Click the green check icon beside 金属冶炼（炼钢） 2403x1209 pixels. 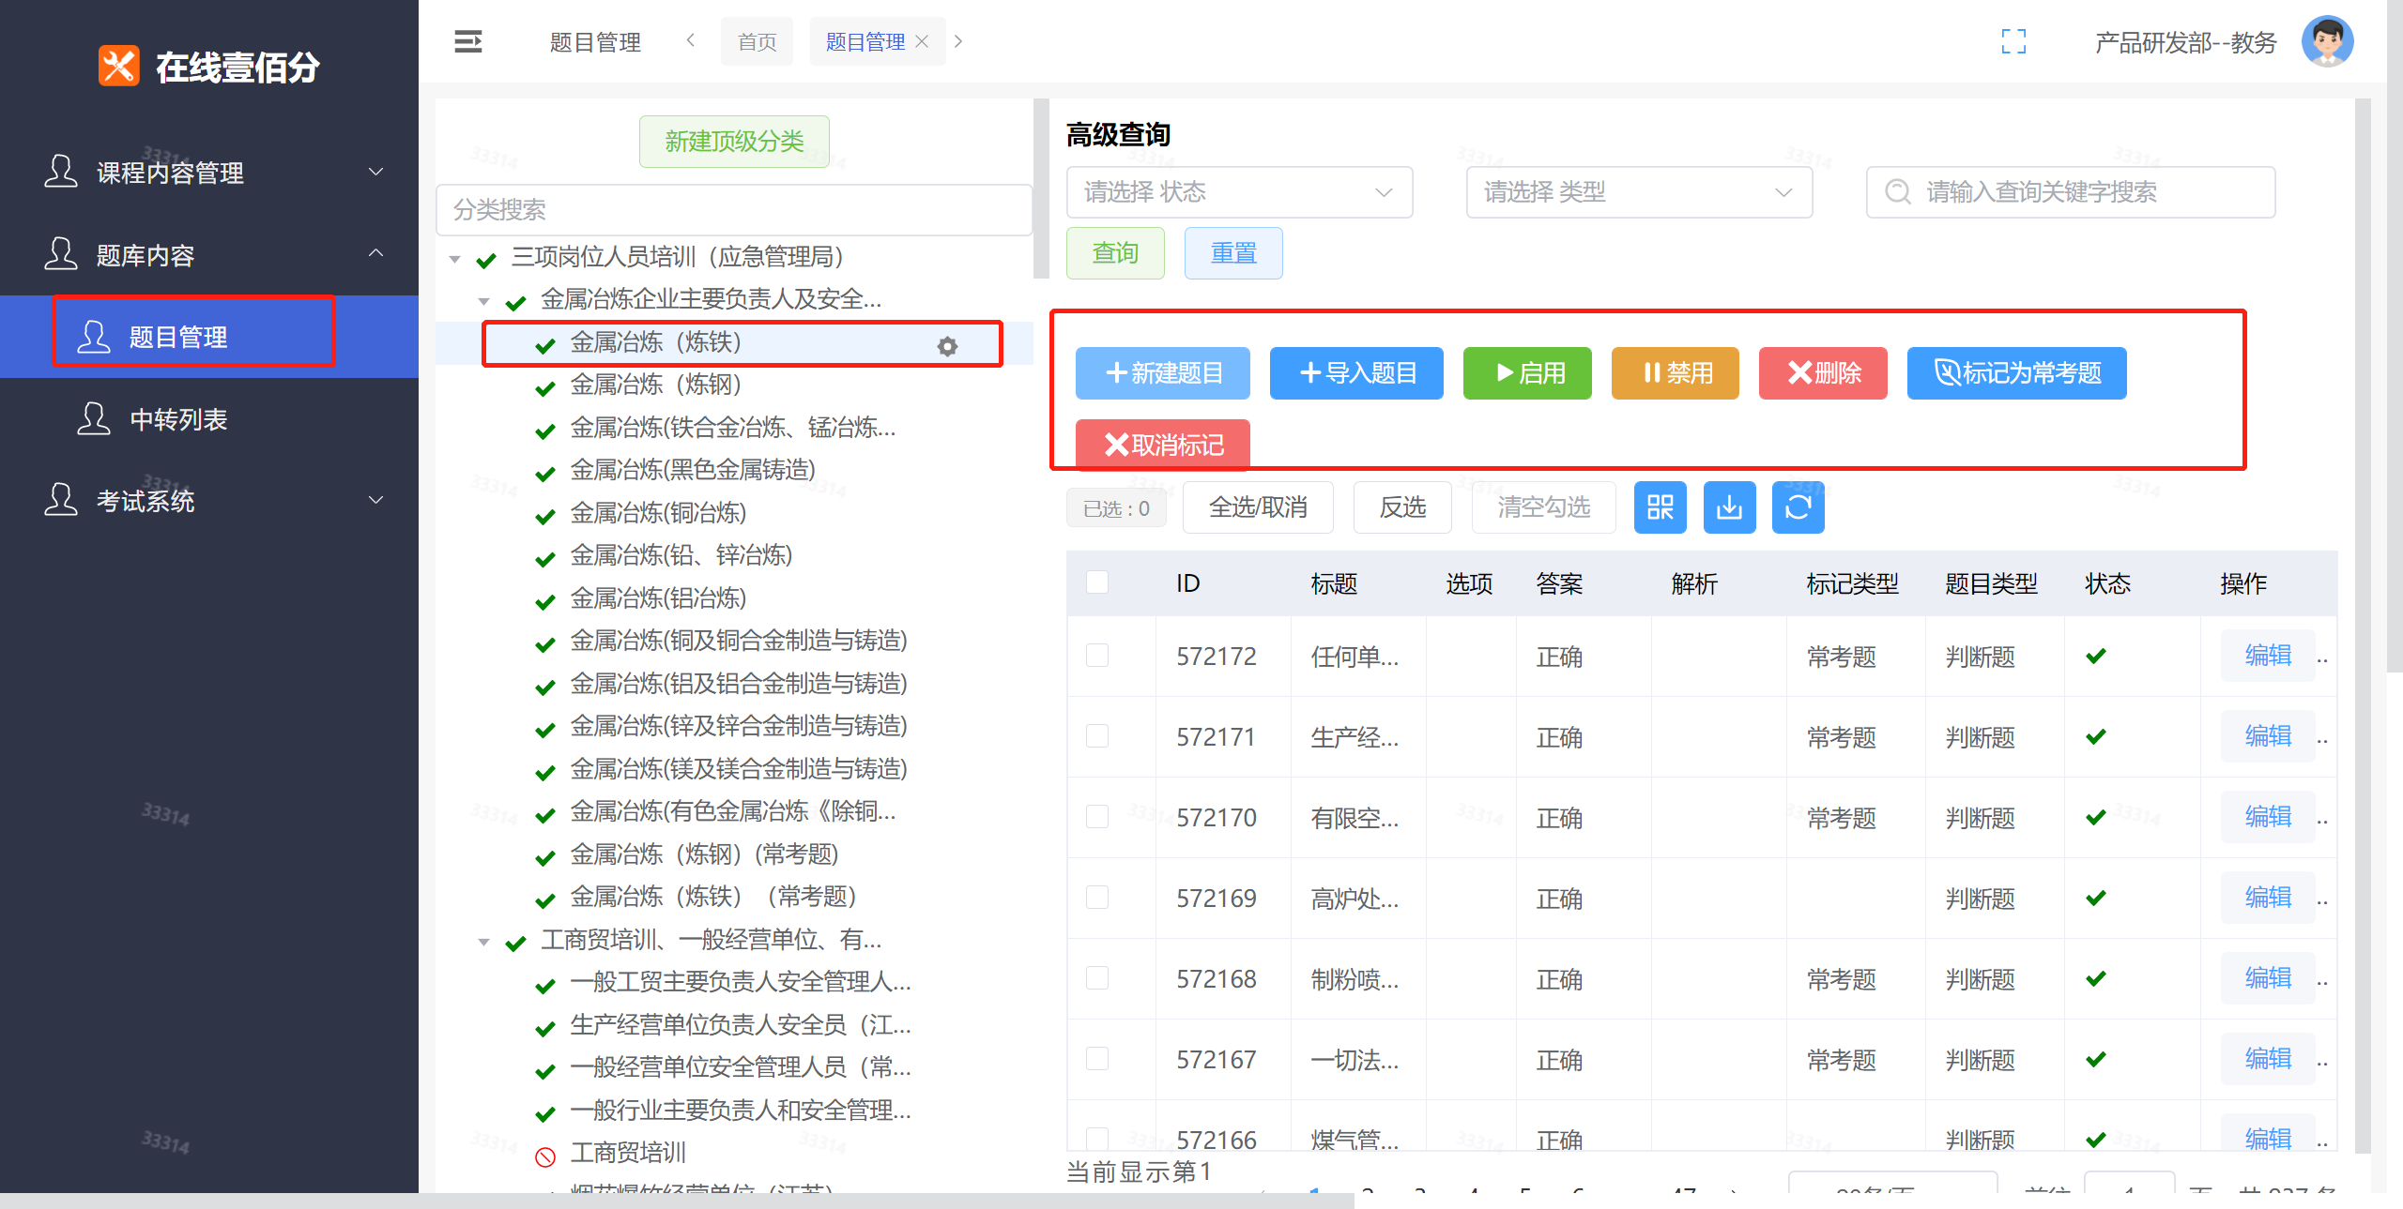544,387
